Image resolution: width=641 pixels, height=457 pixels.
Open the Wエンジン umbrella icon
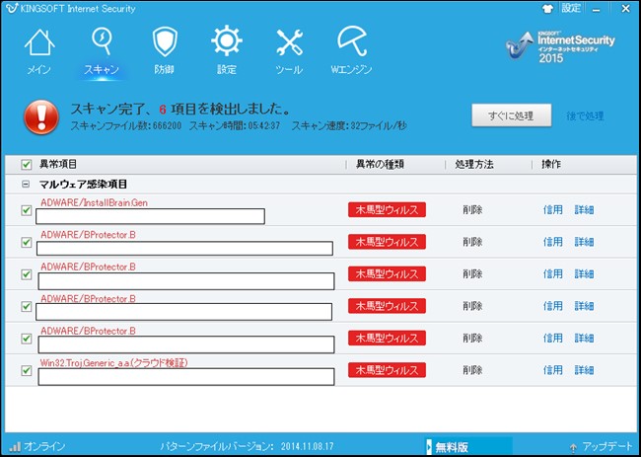point(352,40)
